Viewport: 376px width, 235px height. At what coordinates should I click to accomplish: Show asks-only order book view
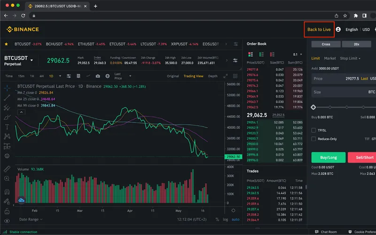(x=272, y=55)
